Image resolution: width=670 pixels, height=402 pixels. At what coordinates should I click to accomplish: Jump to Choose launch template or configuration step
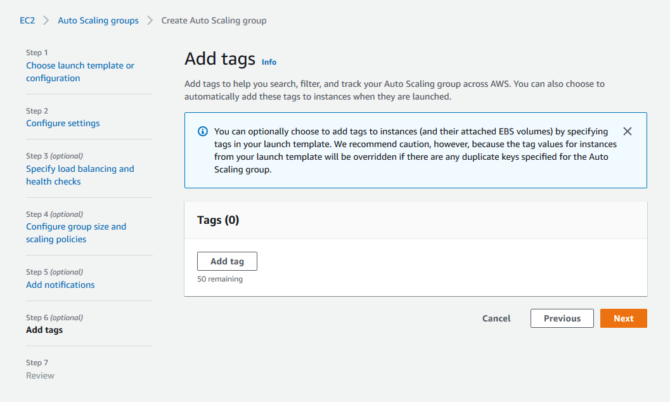click(x=80, y=72)
